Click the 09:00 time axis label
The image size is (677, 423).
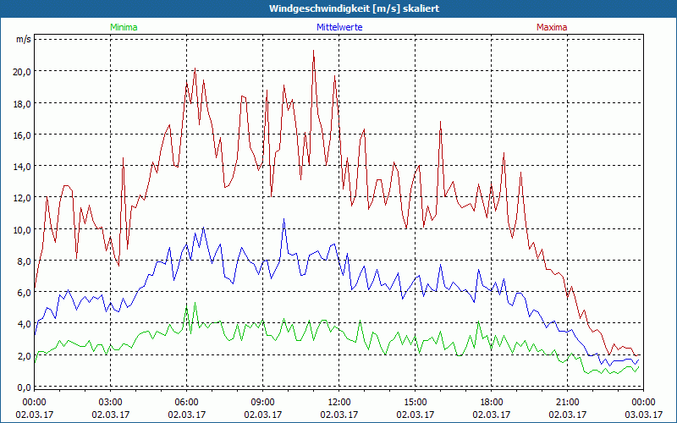click(263, 403)
